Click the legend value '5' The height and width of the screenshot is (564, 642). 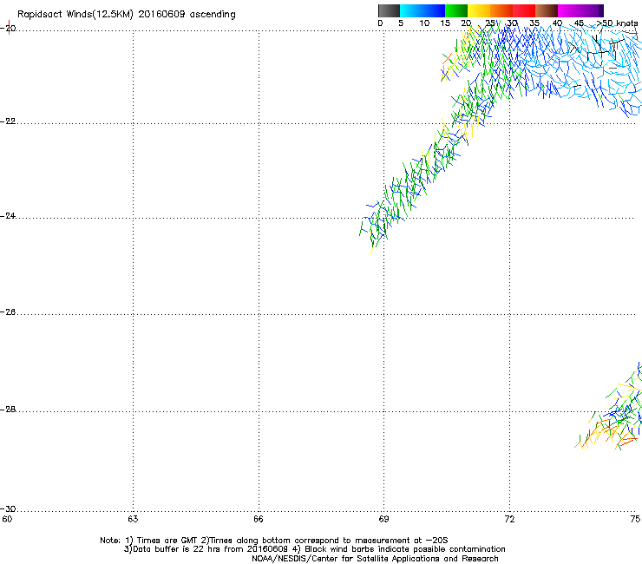click(401, 23)
